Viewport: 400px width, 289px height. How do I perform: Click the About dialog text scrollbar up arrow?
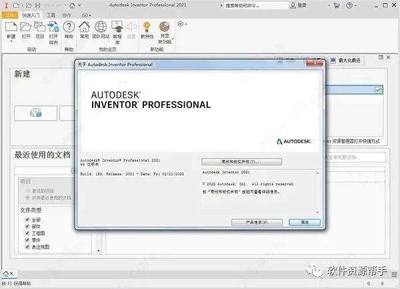[x=317, y=173]
